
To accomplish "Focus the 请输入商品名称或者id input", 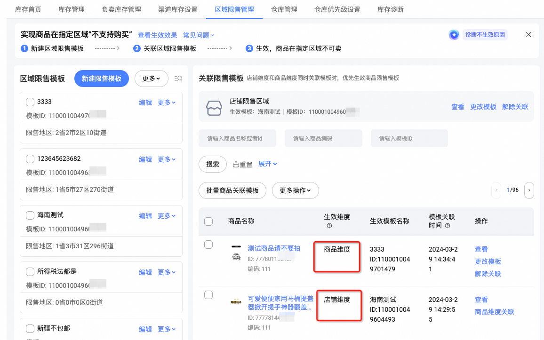I will [x=237, y=138].
